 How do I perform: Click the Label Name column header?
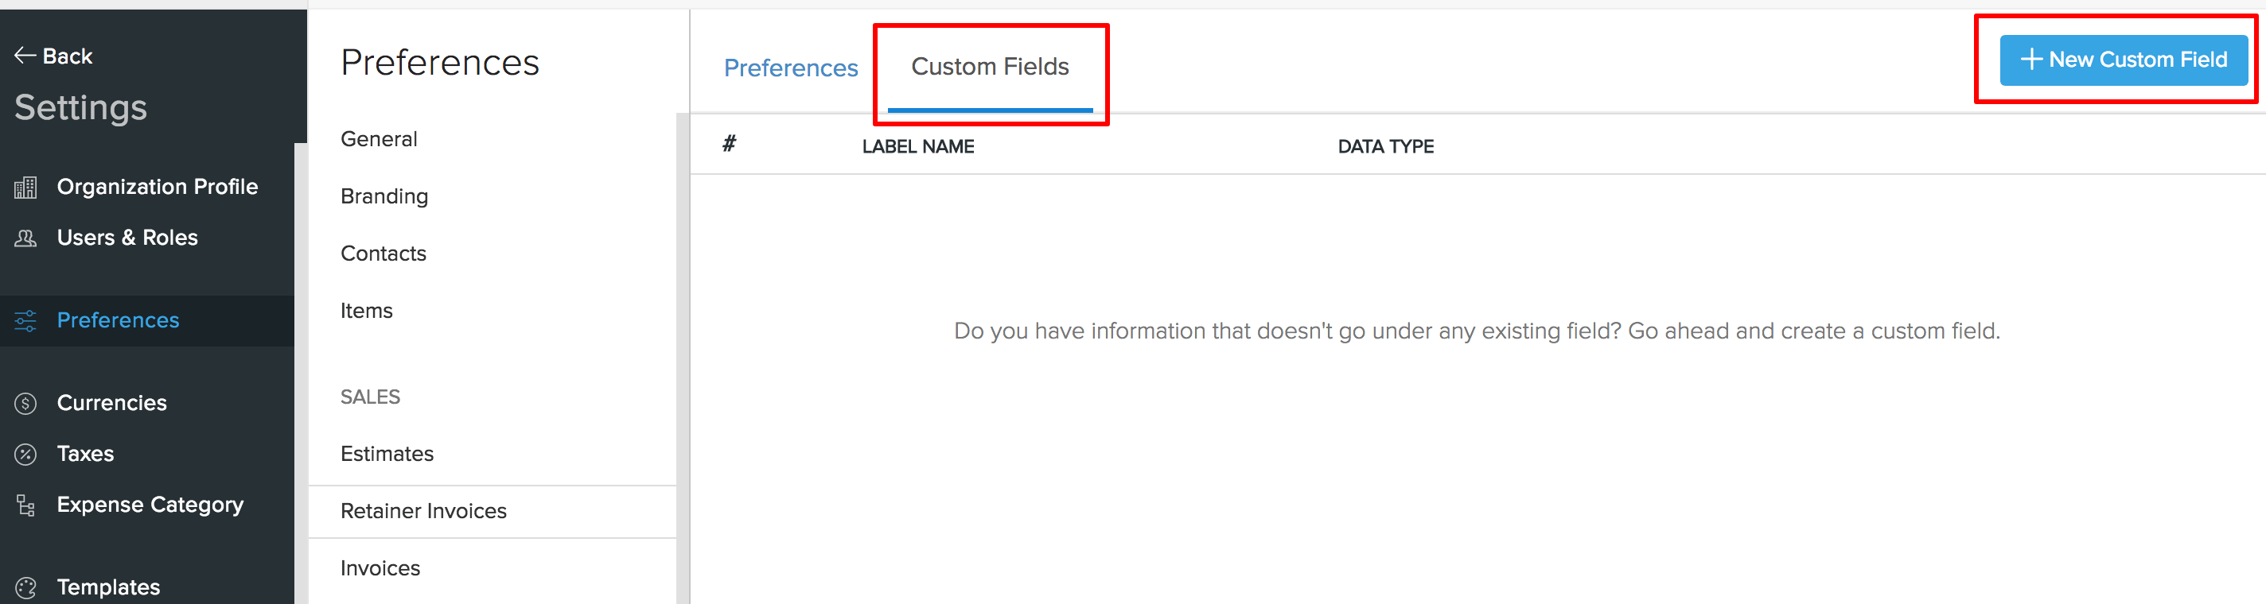pyautogui.click(x=917, y=147)
